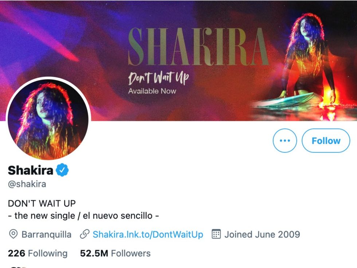Click the blue verified badge
Image resolution: width=357 pixels, height=268 pixels.
(x=62, y=170)
